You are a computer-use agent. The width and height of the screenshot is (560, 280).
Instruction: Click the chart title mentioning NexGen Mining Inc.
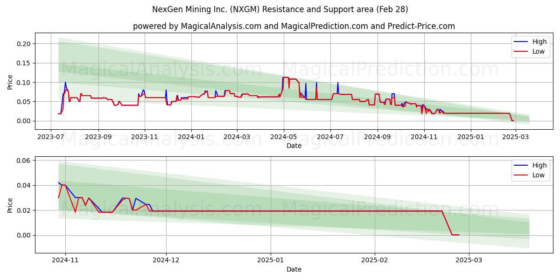tap(280, 9)
